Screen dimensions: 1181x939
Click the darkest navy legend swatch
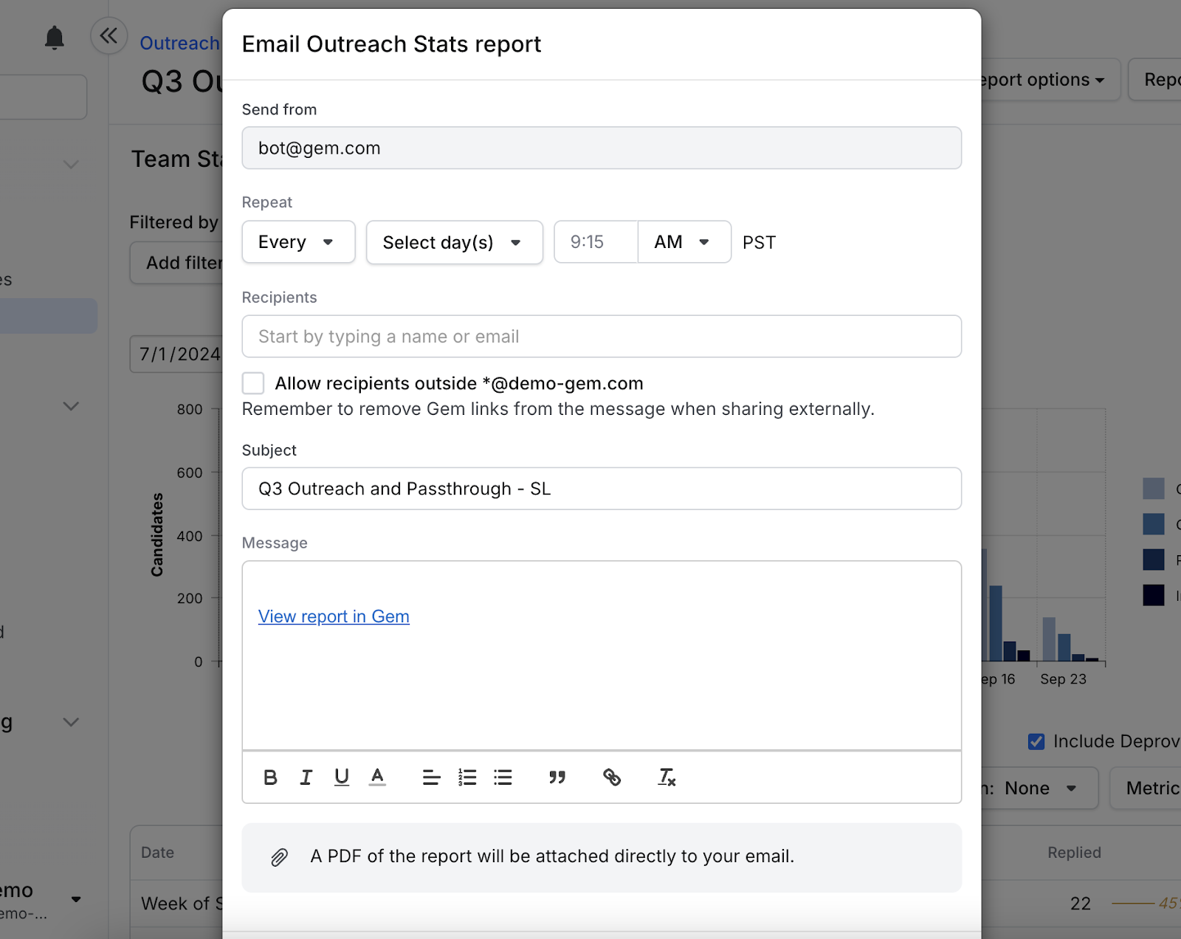(1154, 595)
